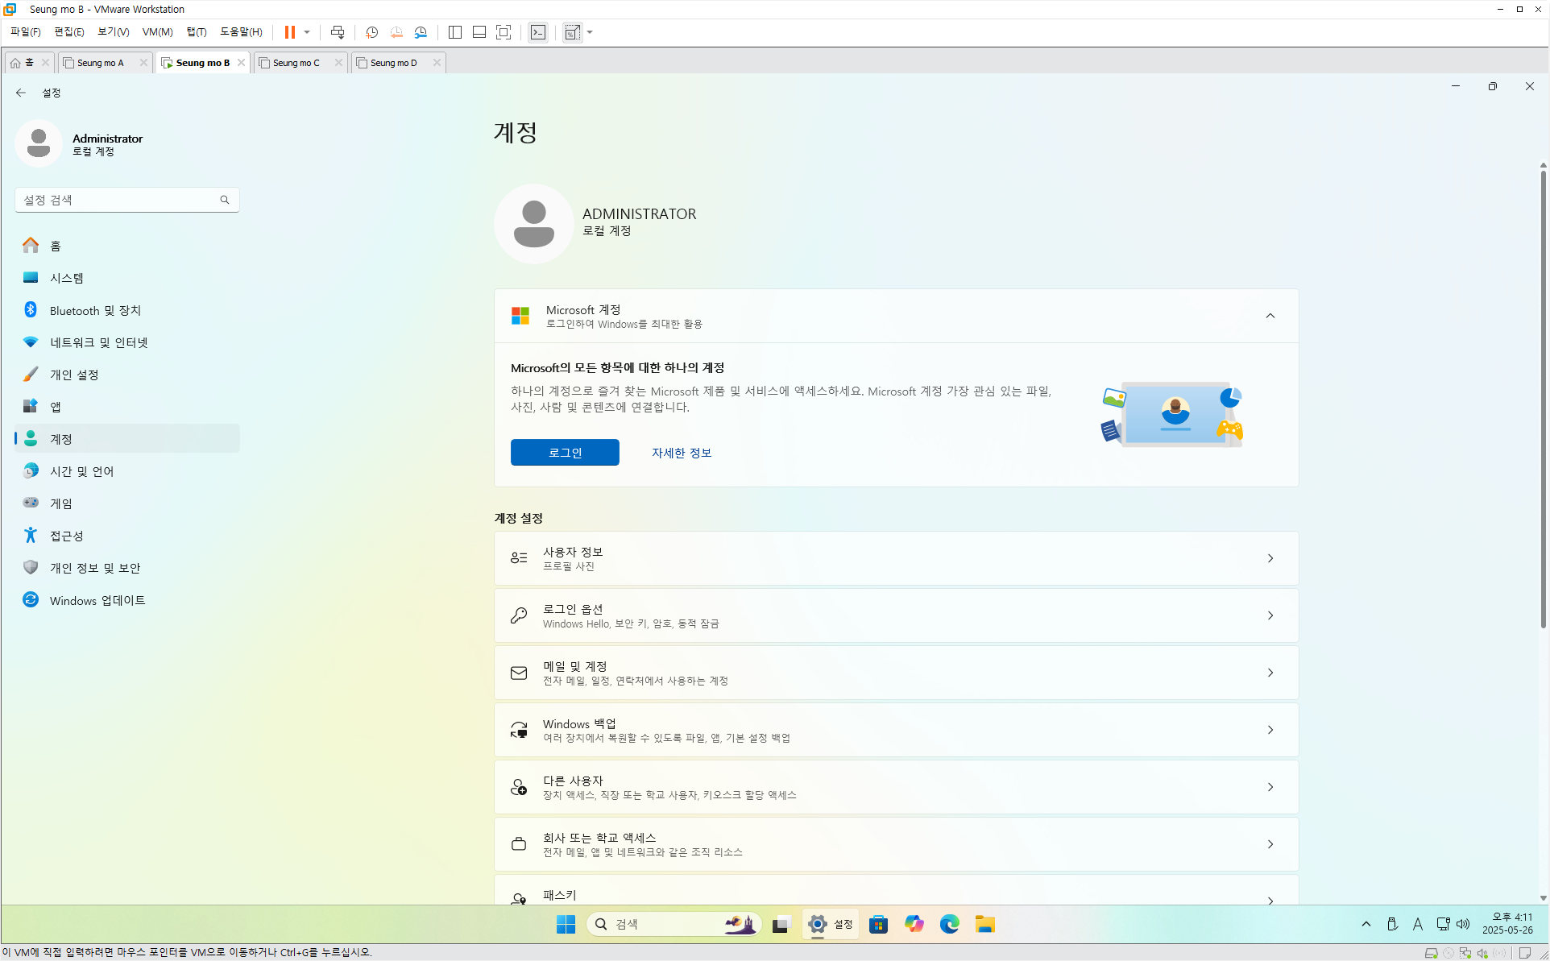Enter full screen mode icon
Viewport: 1550px width, 961px height.
[x=504, y=32]
